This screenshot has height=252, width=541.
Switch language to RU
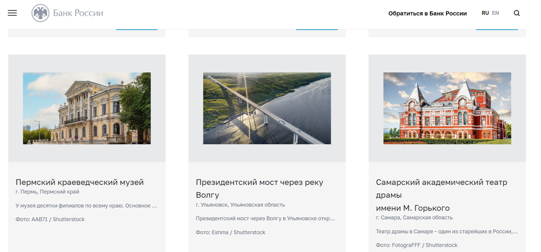485,13
